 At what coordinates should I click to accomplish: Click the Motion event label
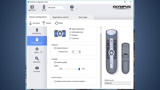click(x=109, y=80)
